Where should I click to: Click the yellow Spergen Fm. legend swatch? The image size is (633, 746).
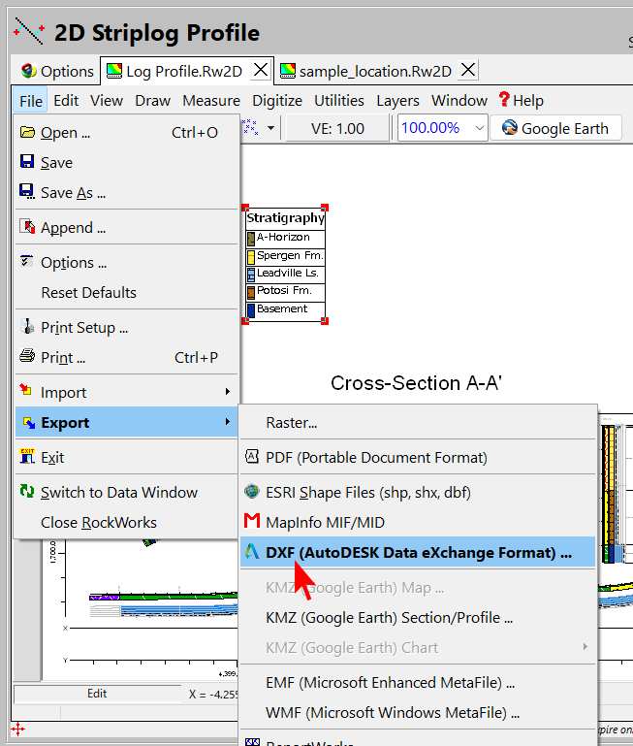[250, 256]
